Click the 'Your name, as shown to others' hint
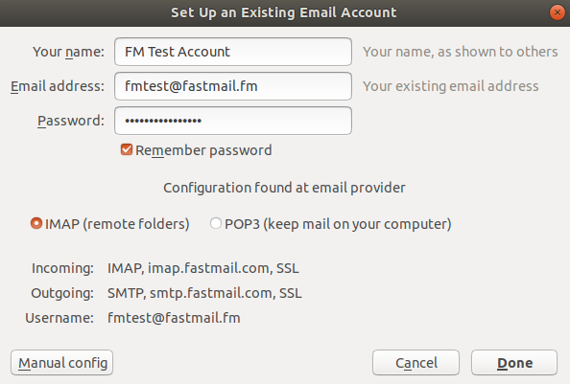Viewport: 570px width, 384px height. pyautogui.click(x=461, y=52)
